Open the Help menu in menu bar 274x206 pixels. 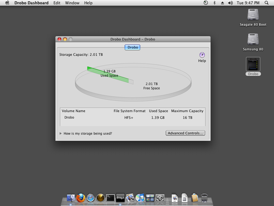(88, 3)
